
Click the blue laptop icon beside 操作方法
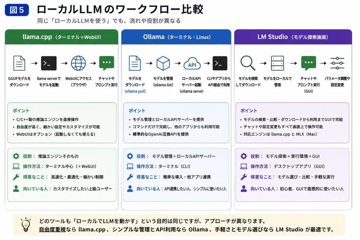130,166
